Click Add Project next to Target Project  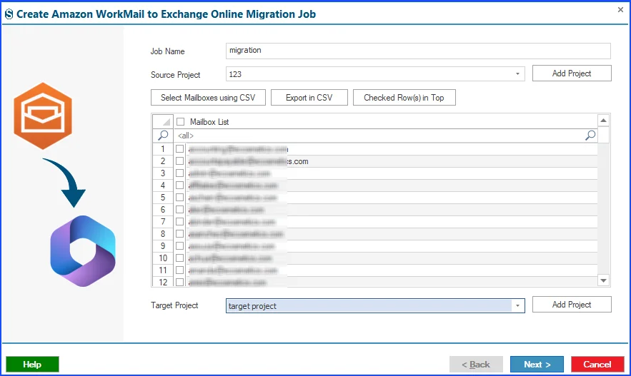tap(572, 305)
